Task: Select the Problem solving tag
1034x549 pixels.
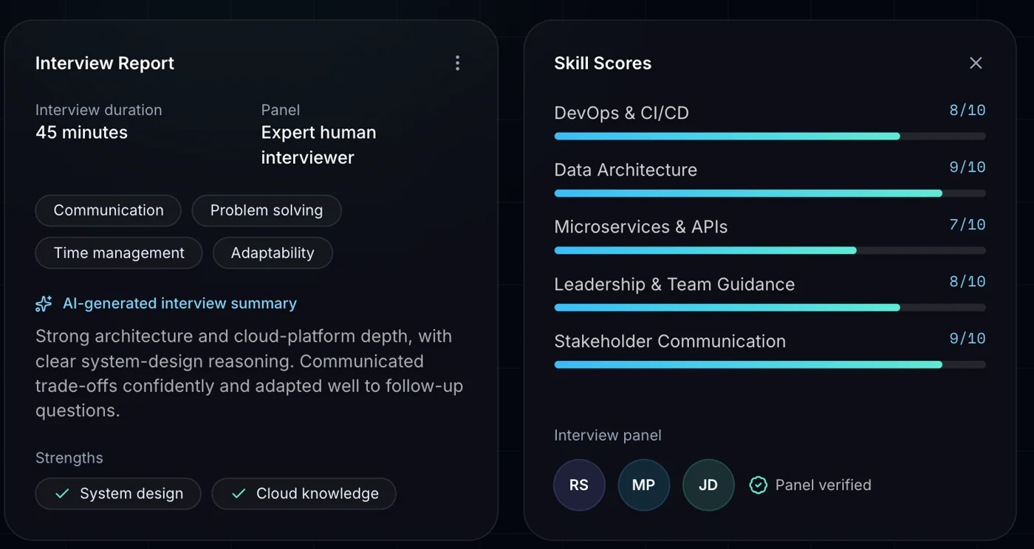Action: tap(267, 210)
